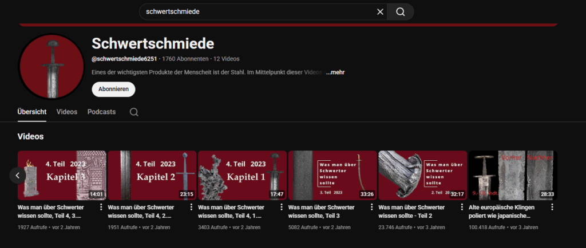Click the Abonnieren button
This screenshot has height=248, width=586.
(113, 90)
